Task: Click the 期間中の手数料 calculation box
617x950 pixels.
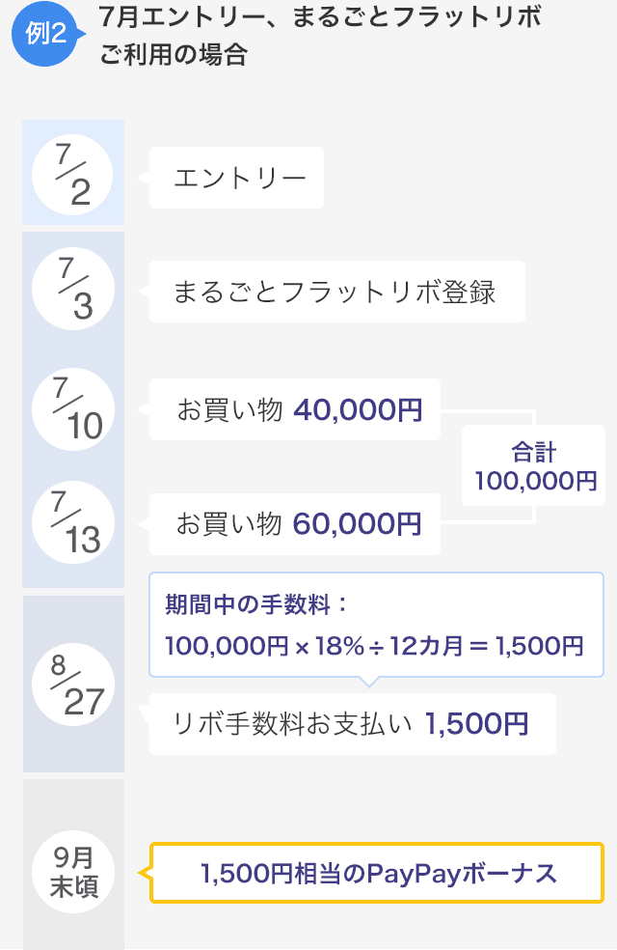Action: tap(376, 625)
